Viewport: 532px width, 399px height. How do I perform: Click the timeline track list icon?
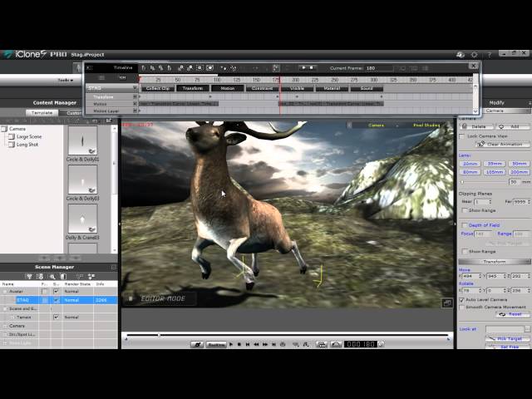(x=101, y=78)
